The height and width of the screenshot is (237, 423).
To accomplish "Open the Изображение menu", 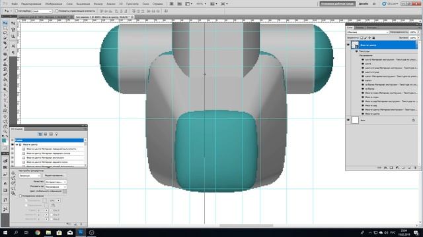I will (x=54, y=4).
